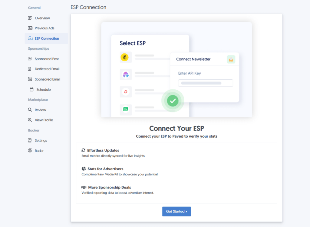The height and width of the screenshot is (227, 310).
Task: Click the Settings icon under Booker
Action: tap(30, 140)
